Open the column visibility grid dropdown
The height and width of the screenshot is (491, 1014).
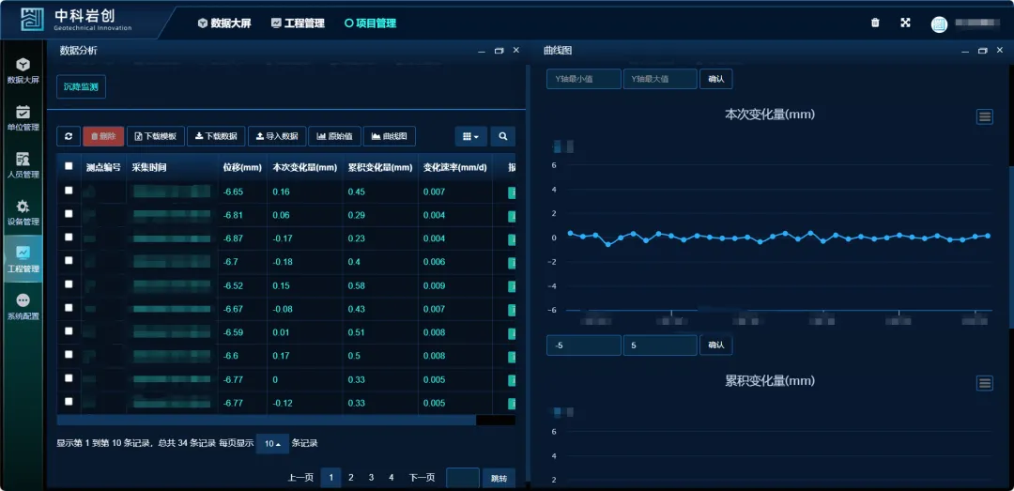point(470,136)
